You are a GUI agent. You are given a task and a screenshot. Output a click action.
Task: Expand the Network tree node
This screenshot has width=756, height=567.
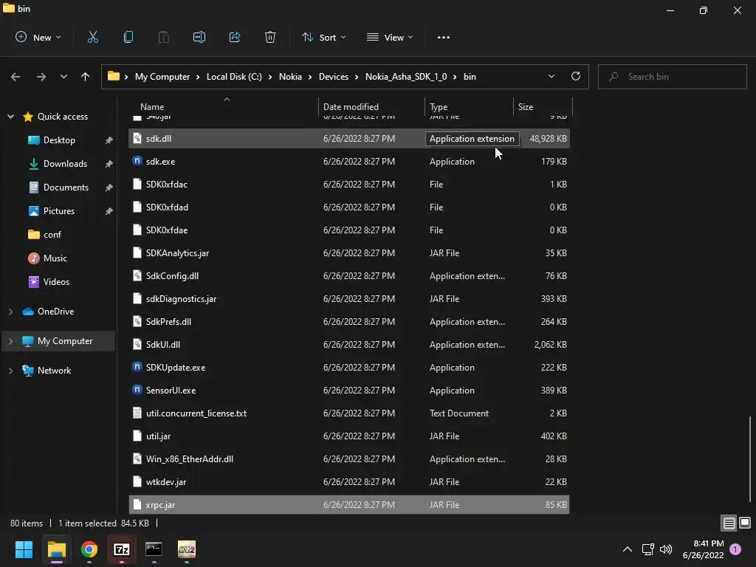click(10, 371)
